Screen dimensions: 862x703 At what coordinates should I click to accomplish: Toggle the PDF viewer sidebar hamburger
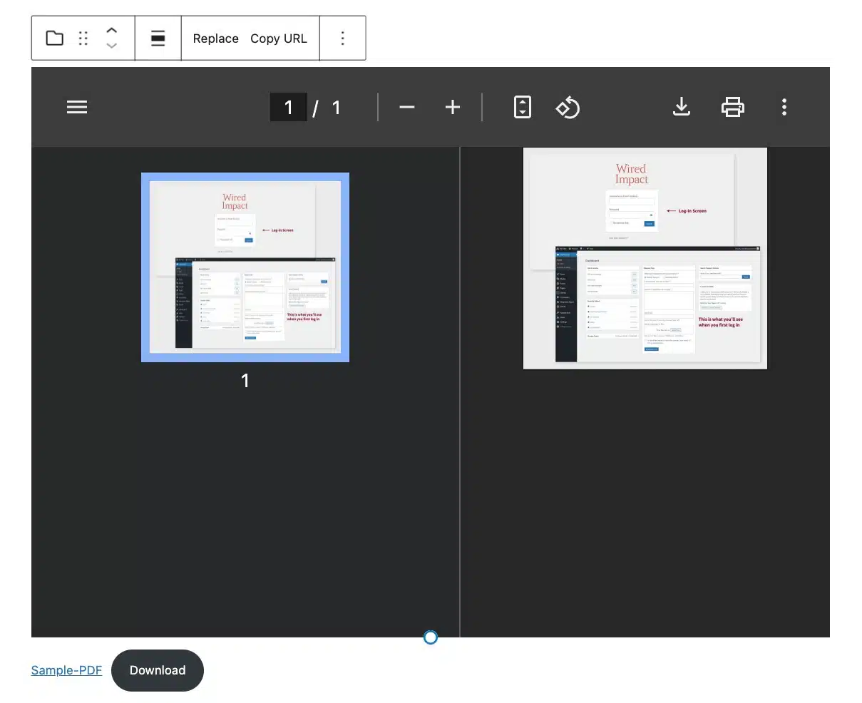pyautogui.click(x=77, y=107)
